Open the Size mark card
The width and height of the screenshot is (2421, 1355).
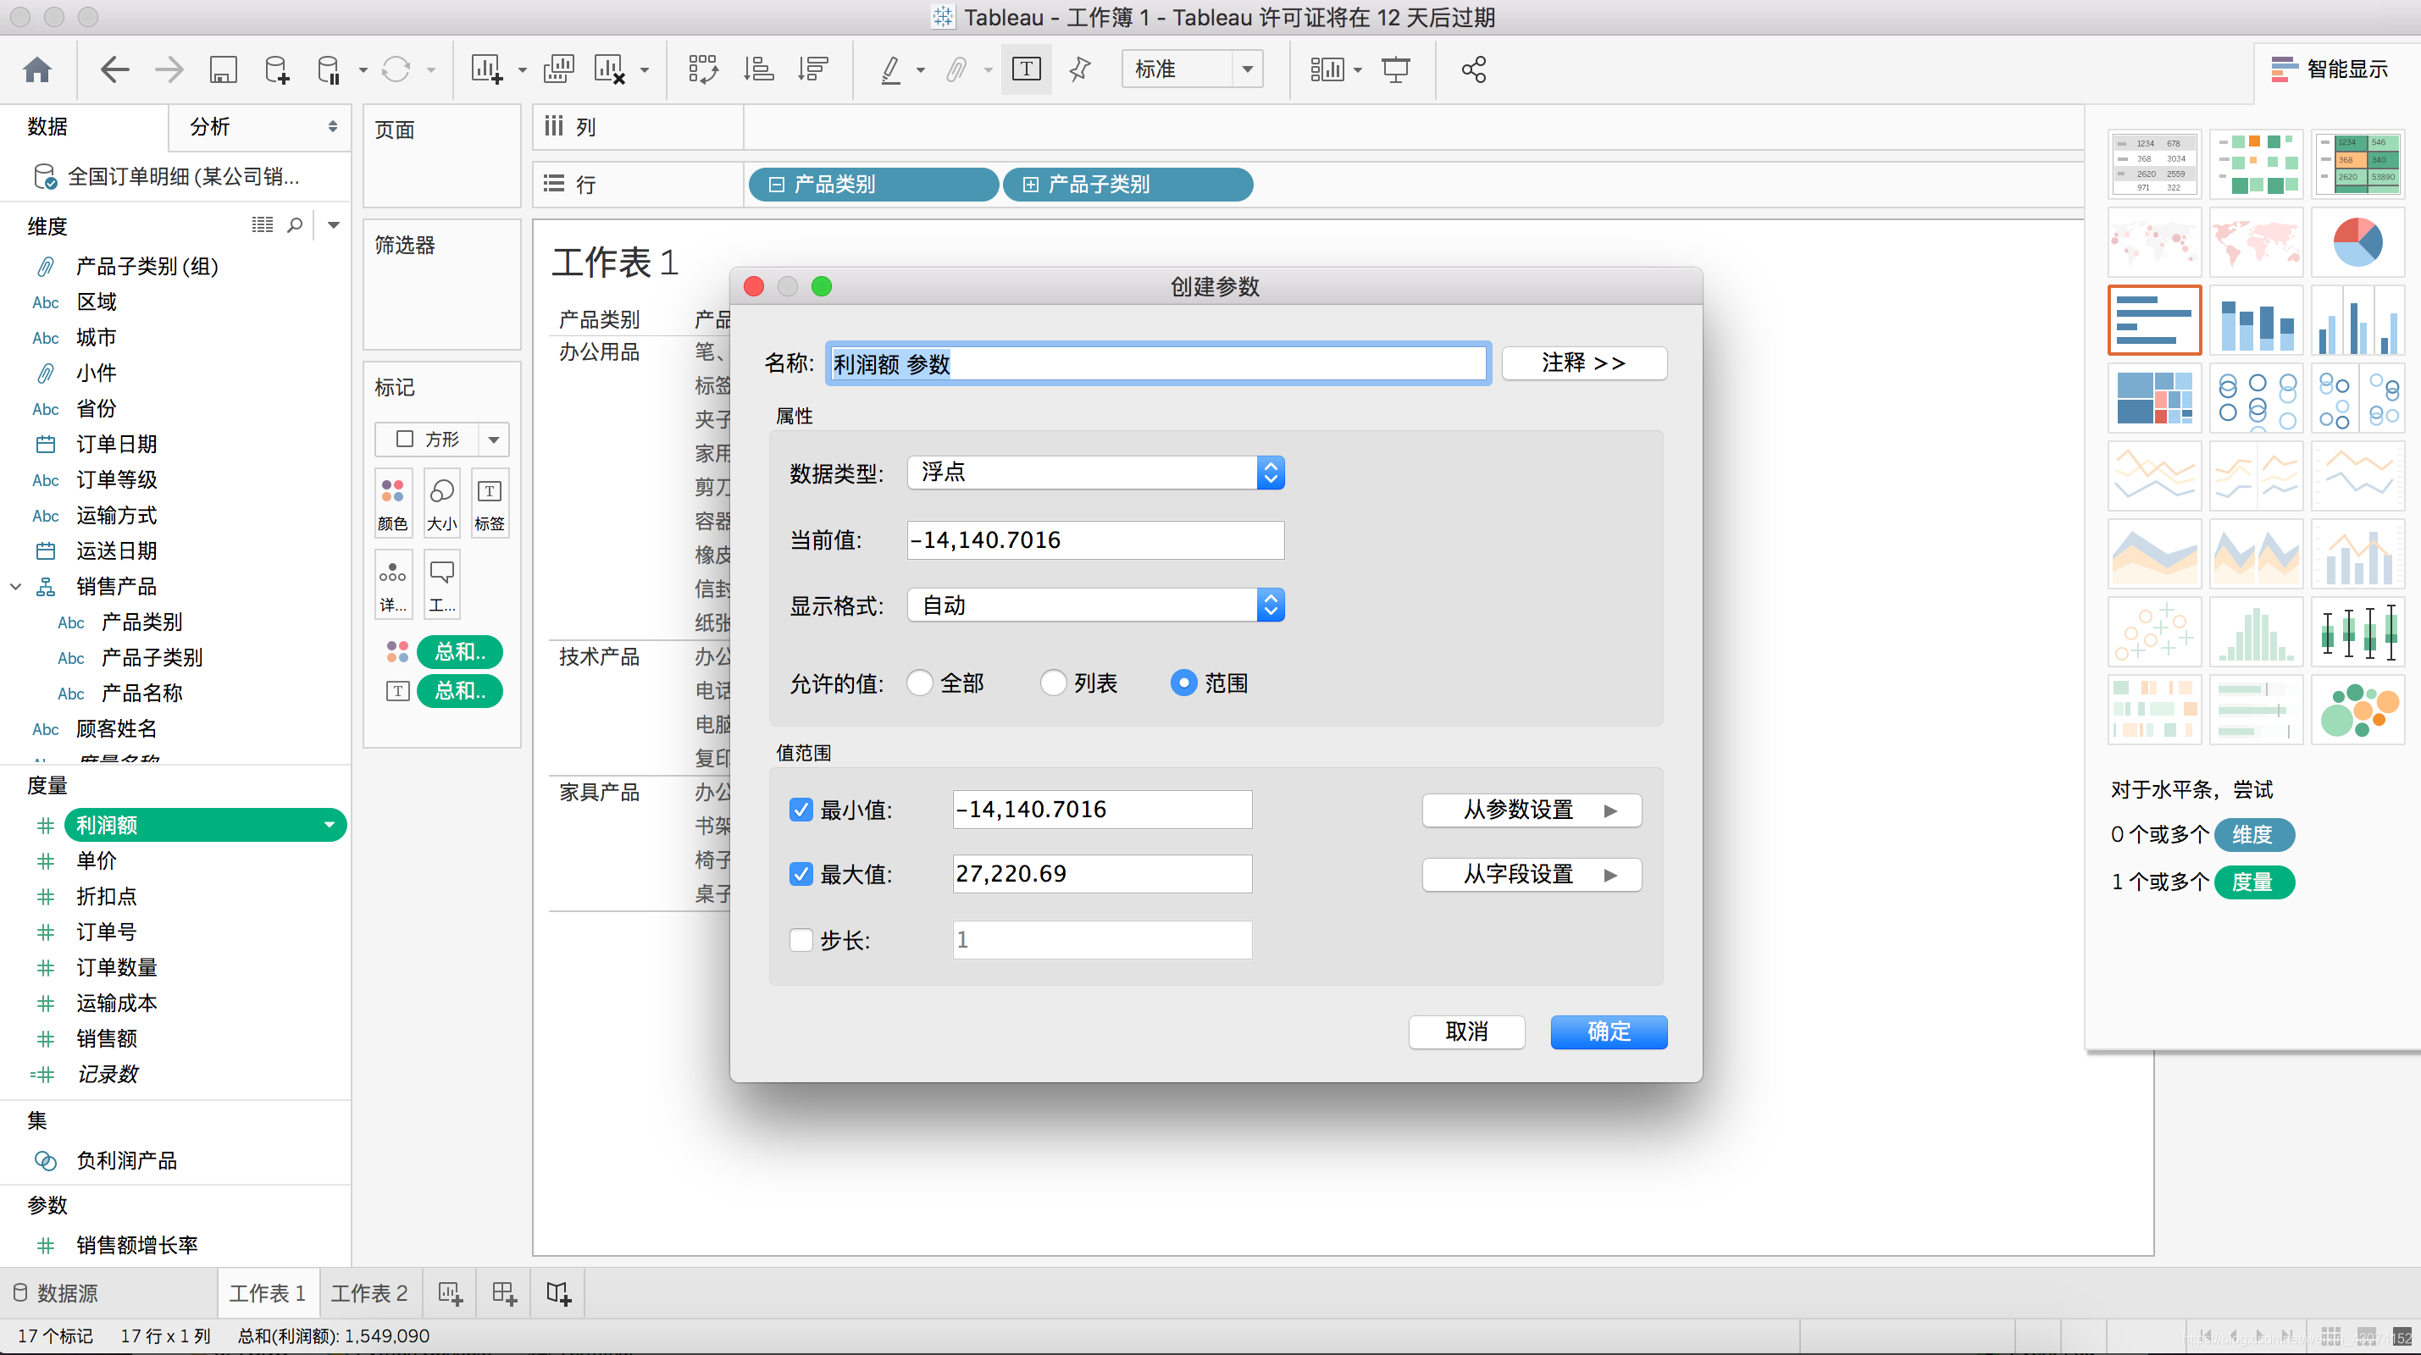click(x=441, y=504)
